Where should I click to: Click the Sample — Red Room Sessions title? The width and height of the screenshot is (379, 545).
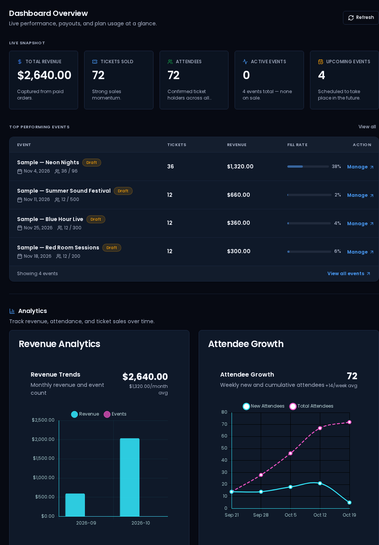click(58, 248)
